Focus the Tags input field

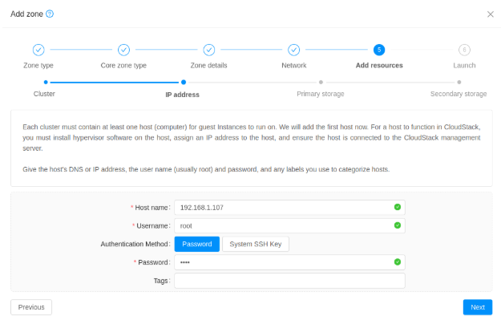289,281
